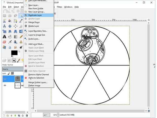Image resolution: width=157 pixels, height=118 pixels.
Task: Choose Duplicate Layer from the context menu
Action: pyautogui.click(x=39, y=15)
